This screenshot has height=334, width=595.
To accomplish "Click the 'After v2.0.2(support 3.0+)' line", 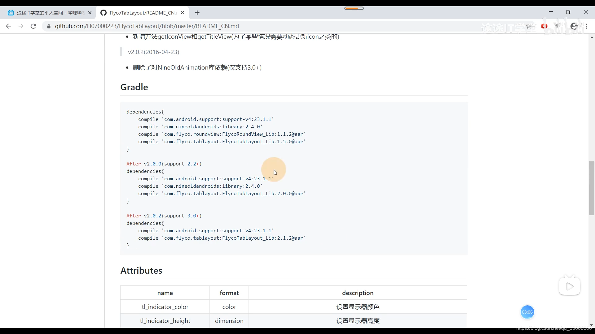I will point(164,216).
